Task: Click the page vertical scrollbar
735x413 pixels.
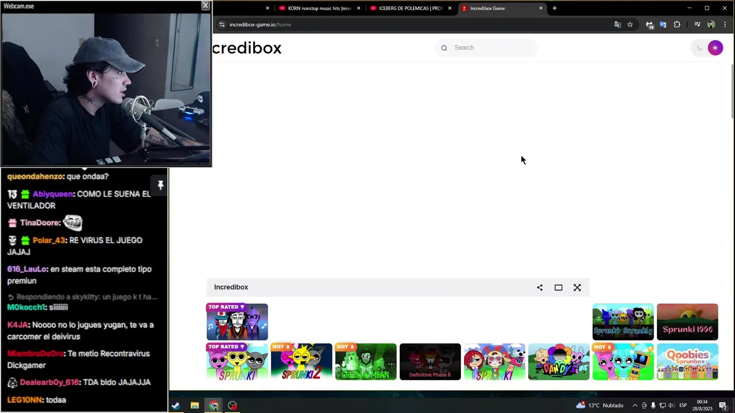Action: 732,92
